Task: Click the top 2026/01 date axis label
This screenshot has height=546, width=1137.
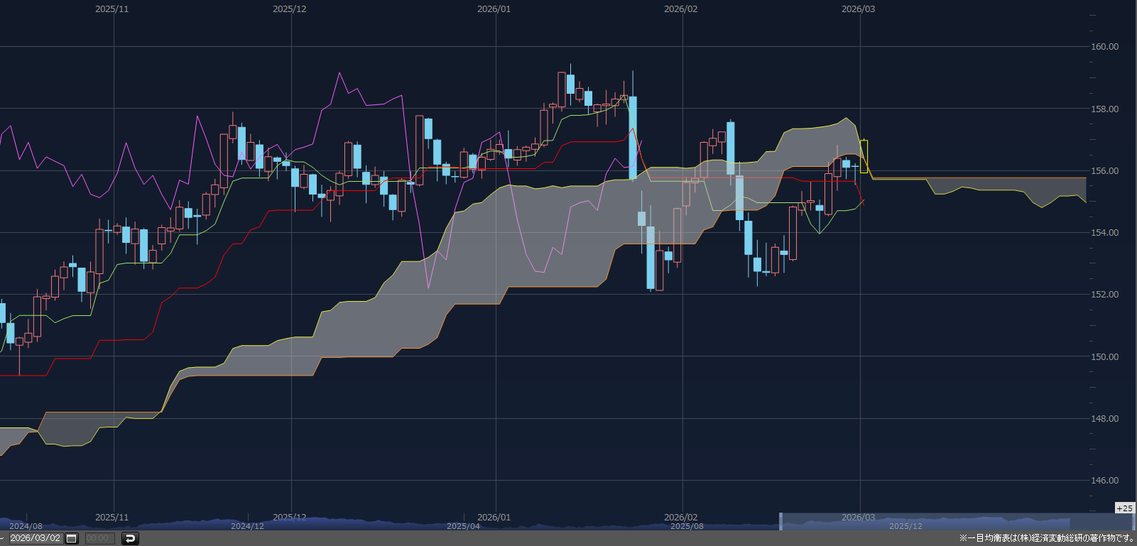Action: click(x=494, y=9)
